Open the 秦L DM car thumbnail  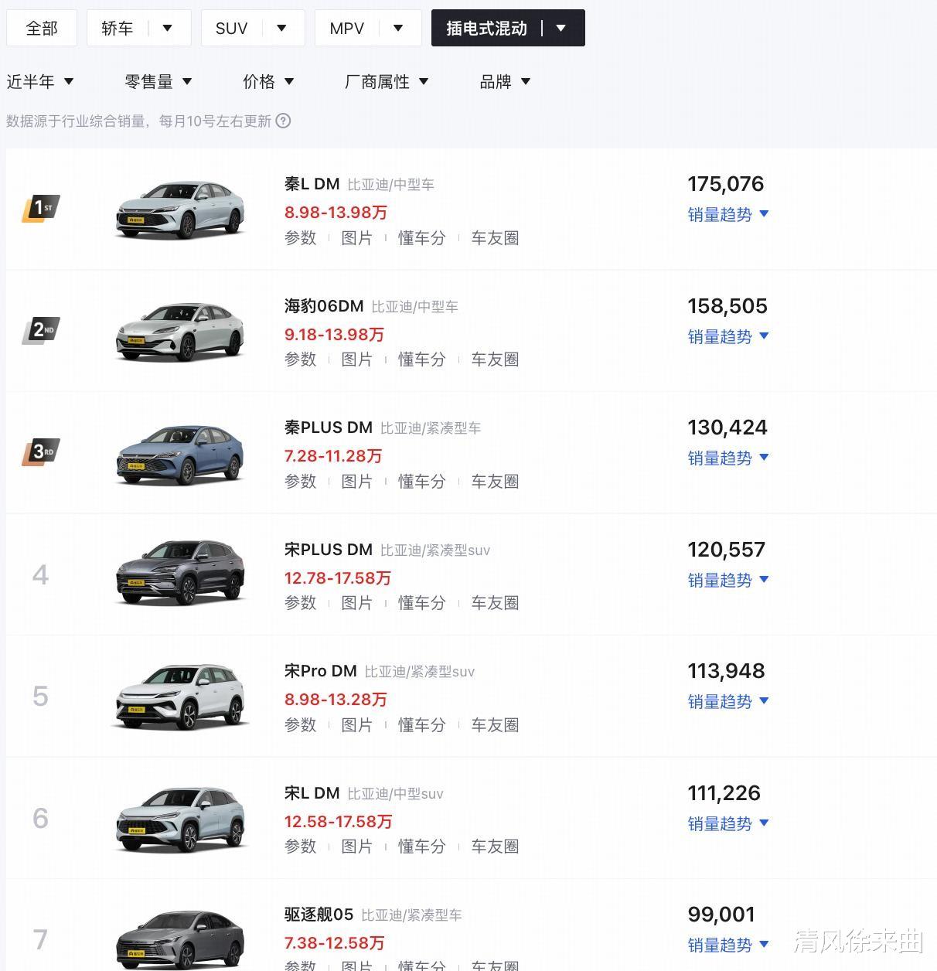tap(180, 210)
